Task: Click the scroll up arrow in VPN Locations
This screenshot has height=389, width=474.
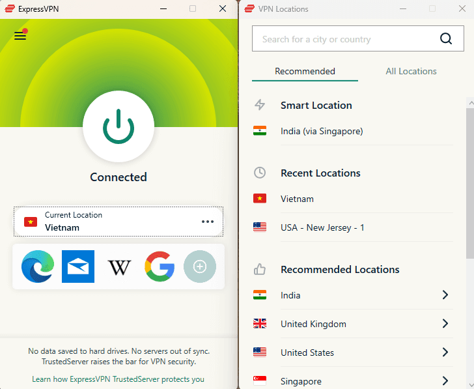Action: 471,104
